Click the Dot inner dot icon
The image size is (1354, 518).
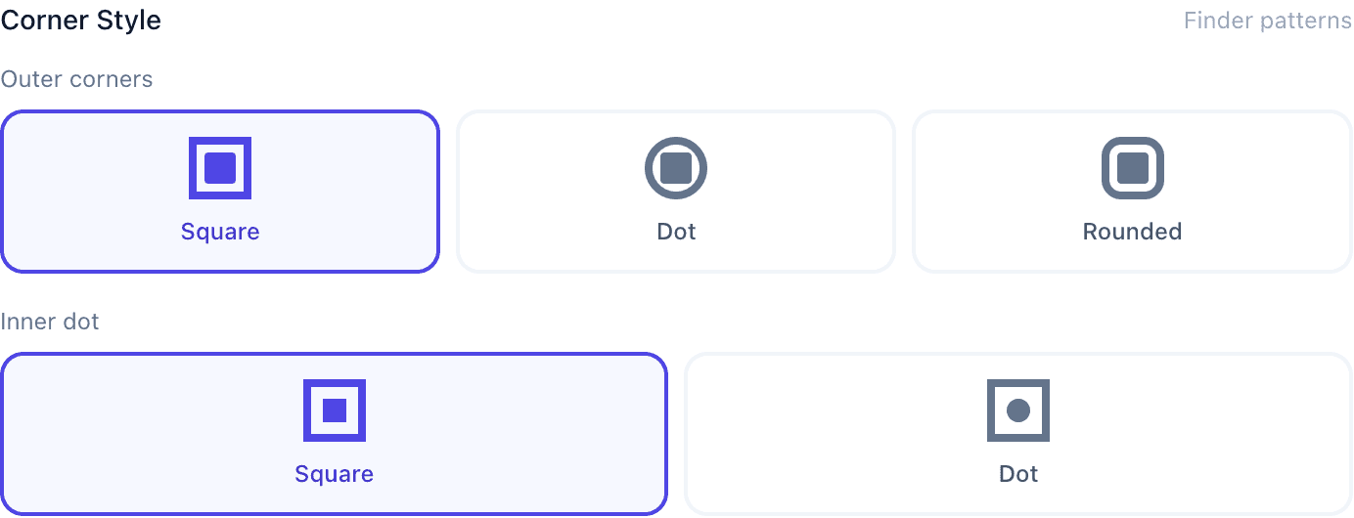(1018, 410)
